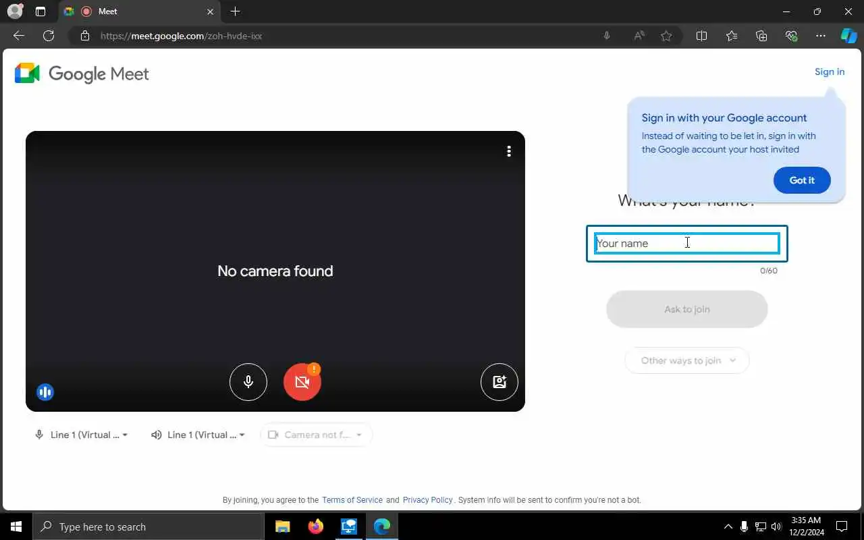Open the split screen button
The image size is (864, 540).
click(x=701, y=36)
